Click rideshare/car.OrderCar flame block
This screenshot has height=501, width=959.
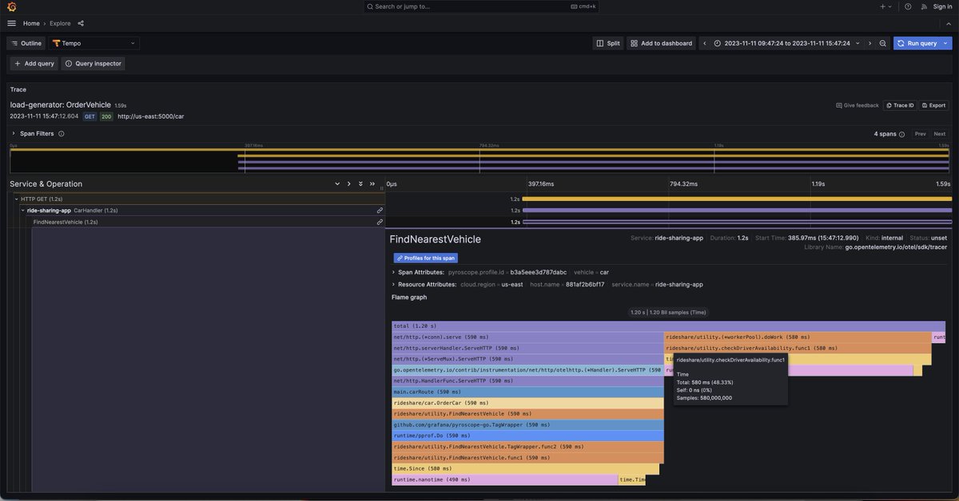(527, 403)
